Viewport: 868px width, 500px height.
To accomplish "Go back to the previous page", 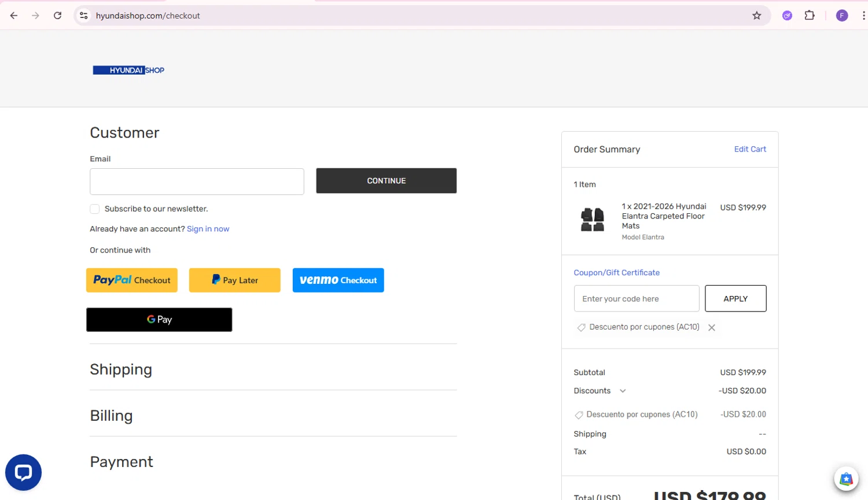I will pyautogui.click(x=14, y=16).
